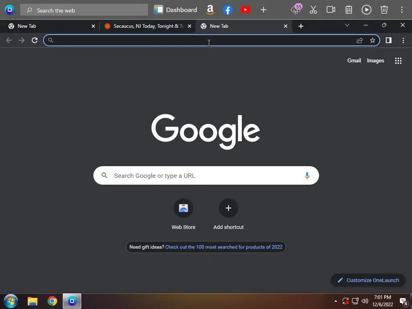Close the third tab, New Tab
This screenshot has width=412, height=309.
pos(286,26)
